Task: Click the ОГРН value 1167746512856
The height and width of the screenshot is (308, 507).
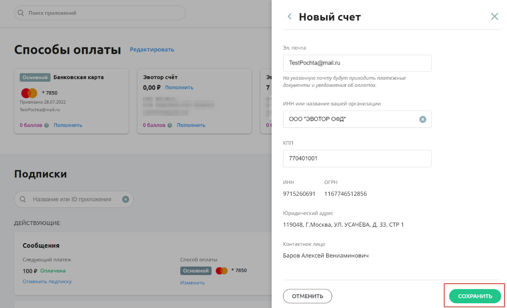Action: tap(345, 194)
